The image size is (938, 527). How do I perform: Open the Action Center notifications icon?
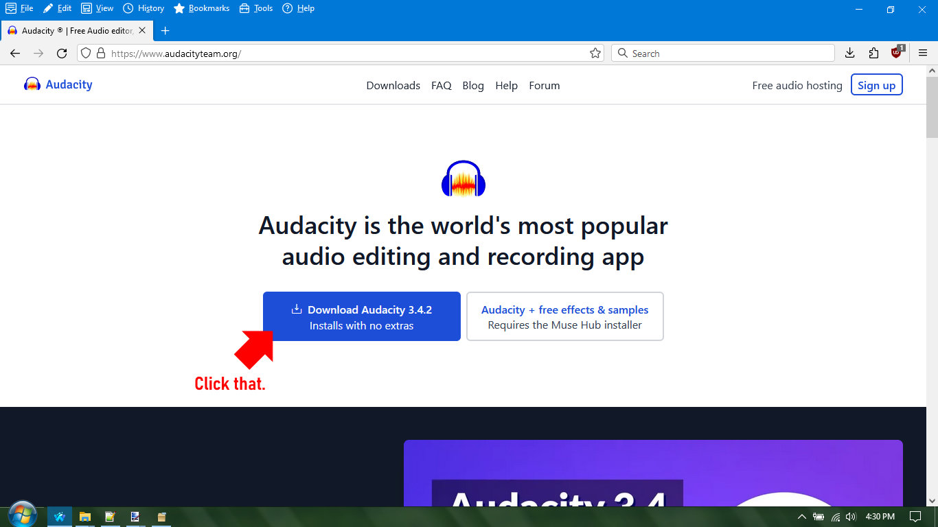(x=915, y=517)
